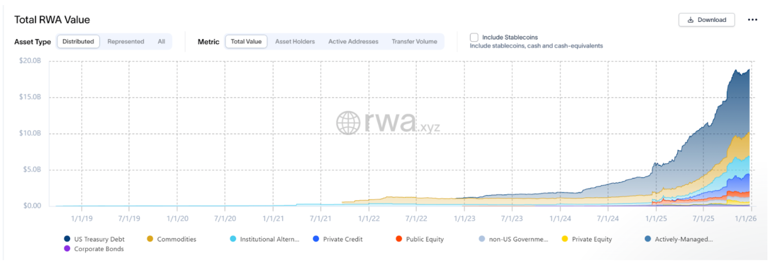Select the All asset type option
This screenshot has width=769, height=261.
161,41
